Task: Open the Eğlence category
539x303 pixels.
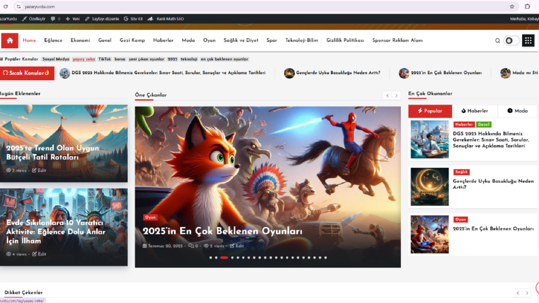Action: click(x=53, y=41)
